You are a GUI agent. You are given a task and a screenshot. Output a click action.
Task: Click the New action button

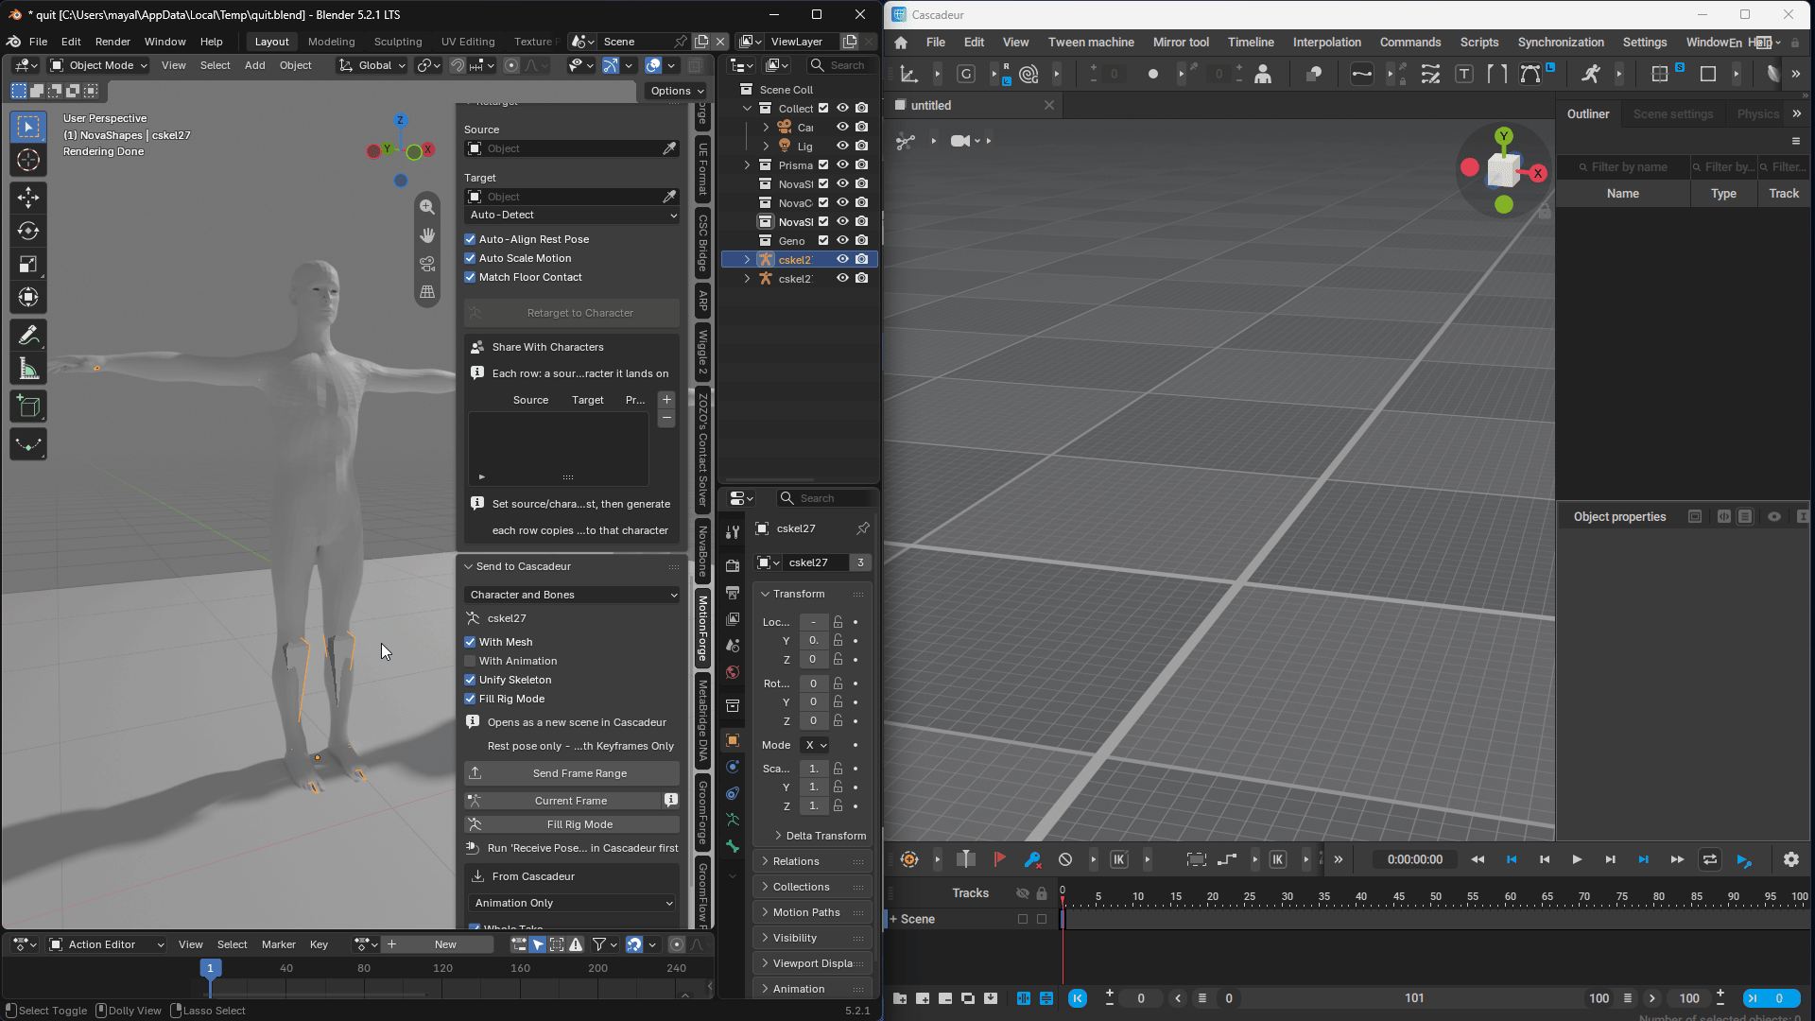pyautogui.click(x=445, y=944)
